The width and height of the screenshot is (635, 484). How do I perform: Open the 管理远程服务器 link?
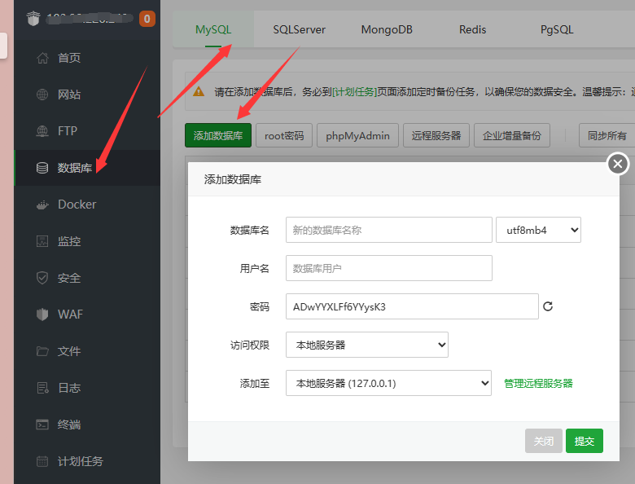click(x=538, y=383)
